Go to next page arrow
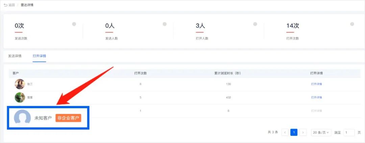 tap(303, 133)
